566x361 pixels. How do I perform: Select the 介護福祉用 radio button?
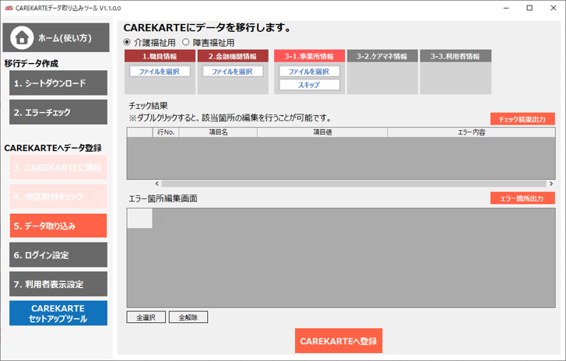click(127, 42)
